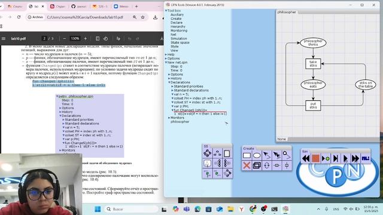Rotate the PDF using the rotate icon
Screen dimensions: 383x215
[105, 38]
